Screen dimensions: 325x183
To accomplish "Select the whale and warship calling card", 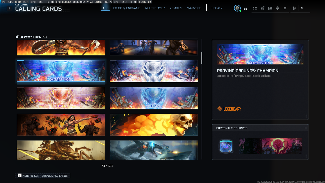I will [x=154, y=150].
